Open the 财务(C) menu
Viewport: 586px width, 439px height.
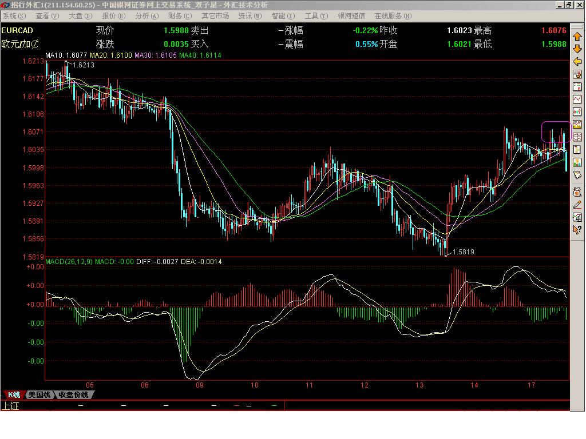[x=180, y=16]
